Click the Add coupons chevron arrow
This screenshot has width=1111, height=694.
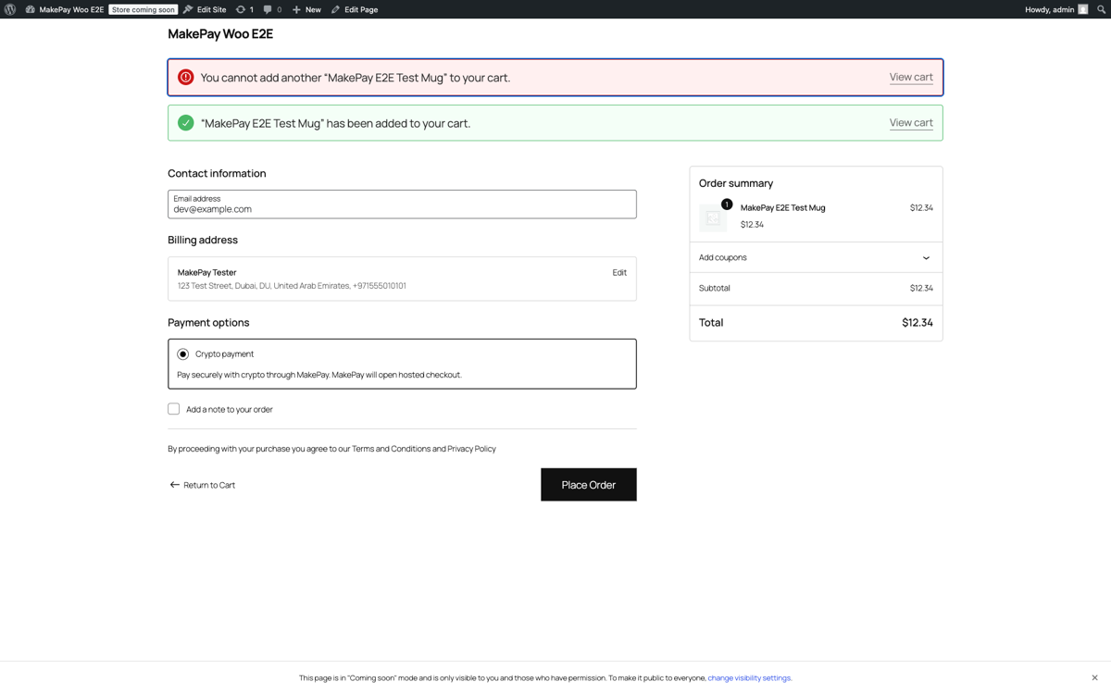926,258
